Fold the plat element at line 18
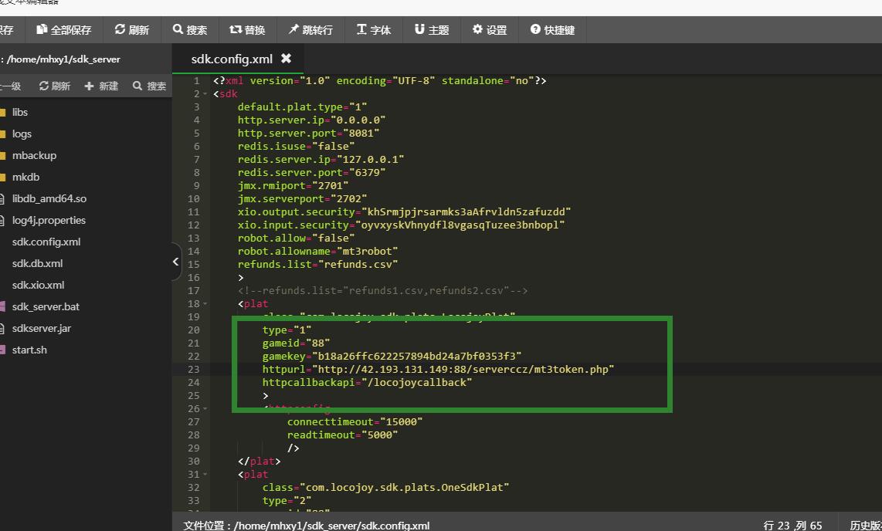Viewport: 882px width, 531px height. click(205, 304)
